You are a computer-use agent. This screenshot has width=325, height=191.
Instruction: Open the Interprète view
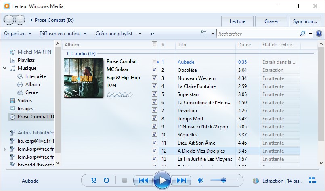pos(36,76)
